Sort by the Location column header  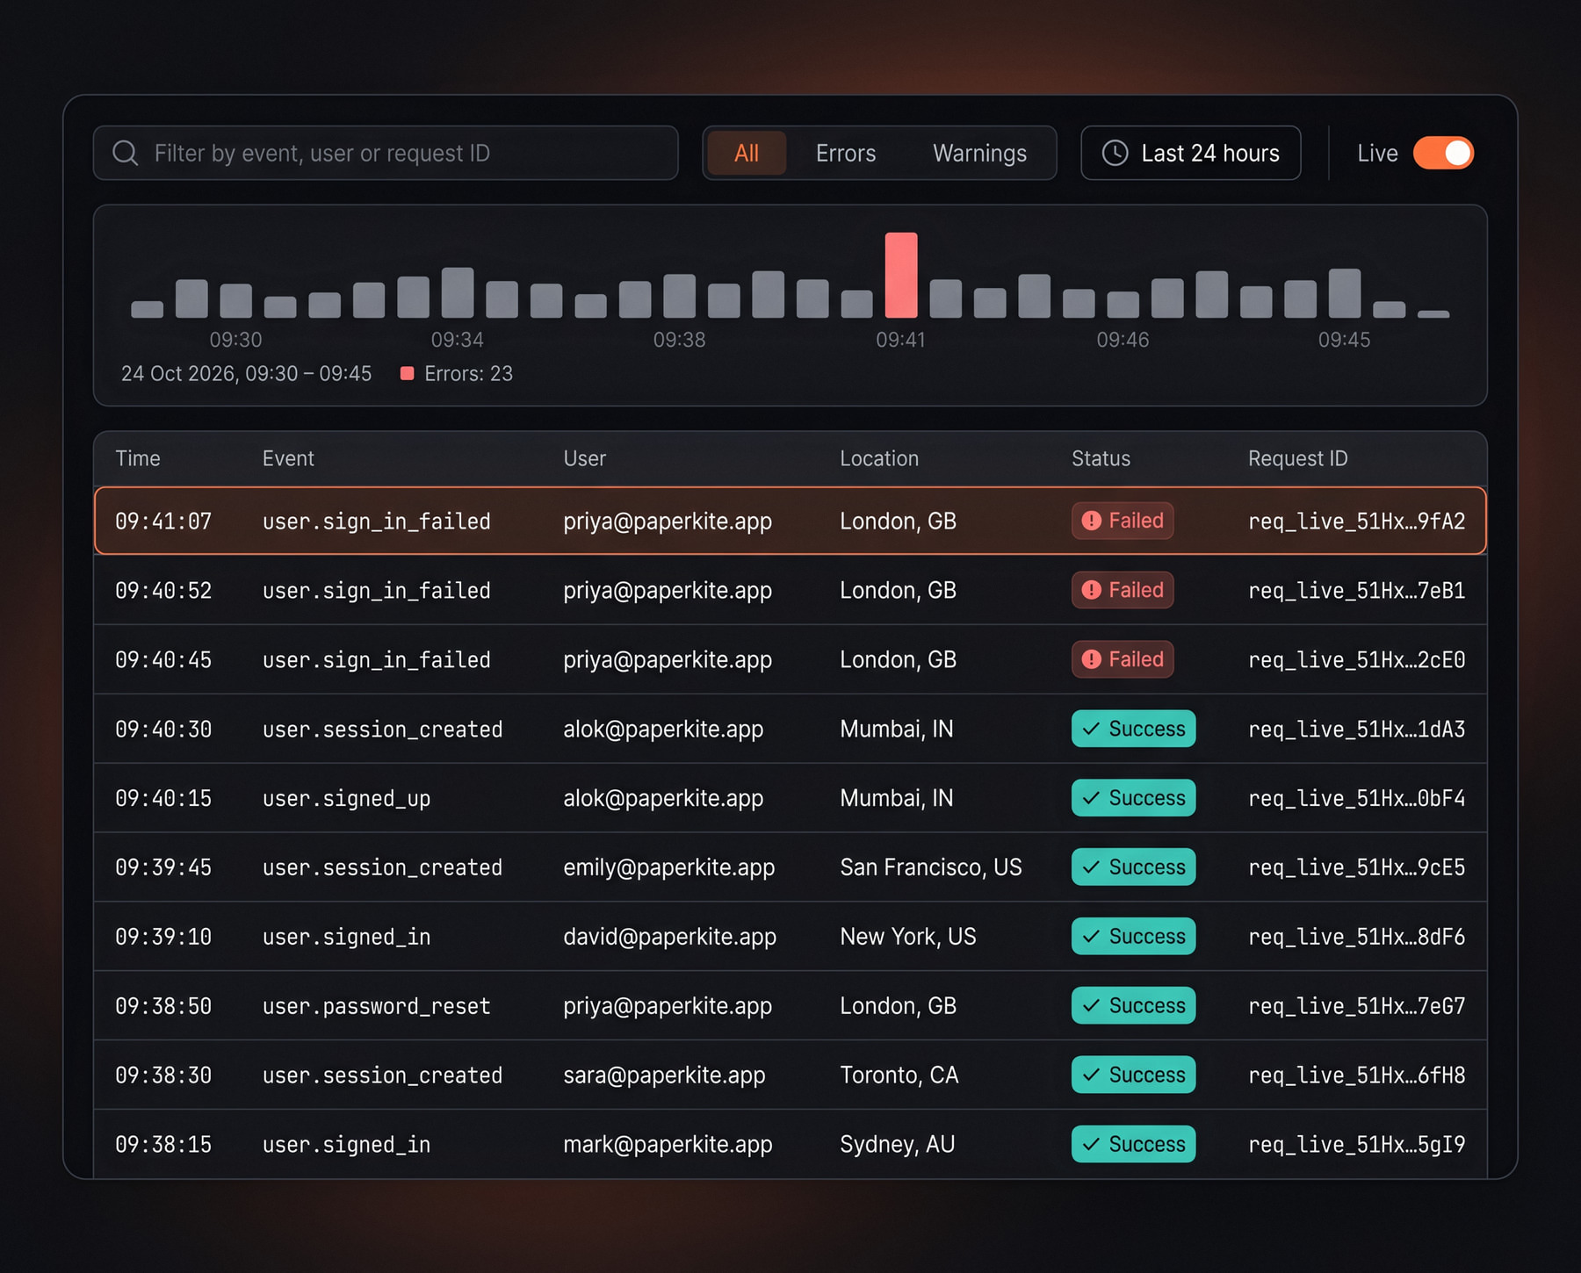click(x=879, y=458)
